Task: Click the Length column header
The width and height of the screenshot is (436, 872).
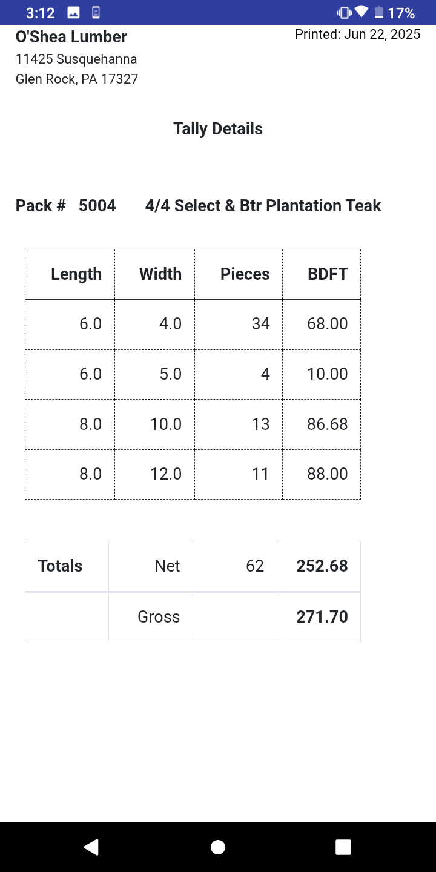Action: click(76, 274)
